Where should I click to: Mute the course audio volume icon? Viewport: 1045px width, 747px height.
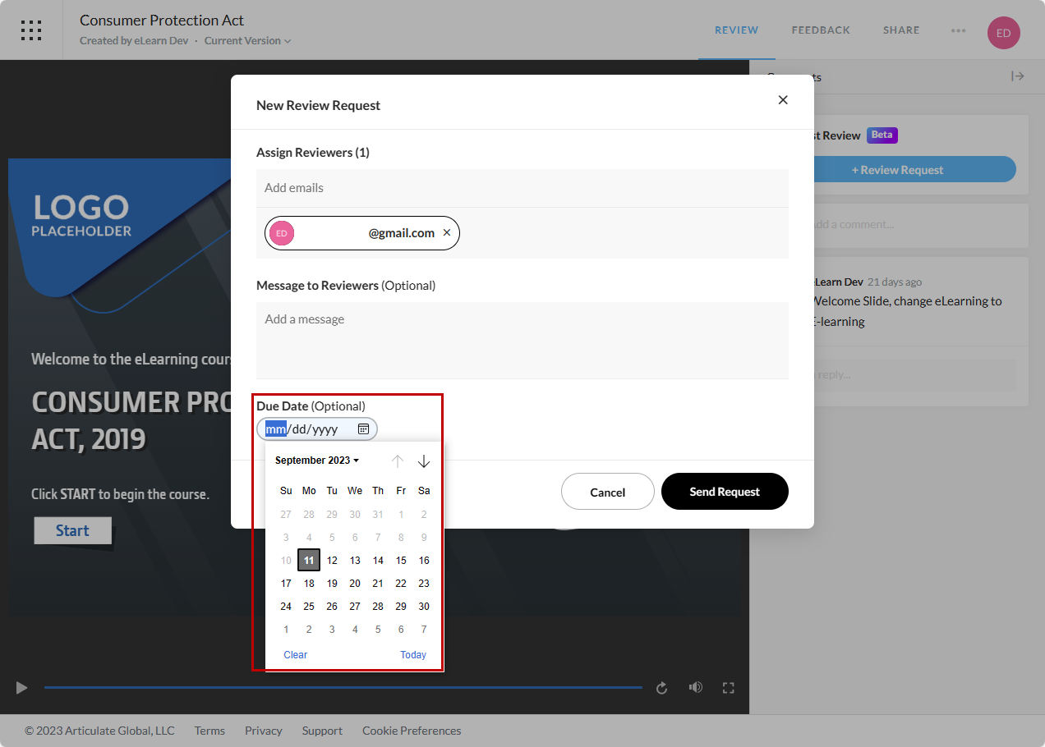click(x=696, y=688)
